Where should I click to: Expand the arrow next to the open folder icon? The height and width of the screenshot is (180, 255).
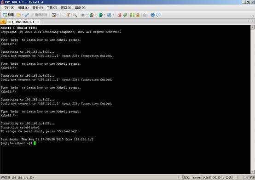[23, 15]
